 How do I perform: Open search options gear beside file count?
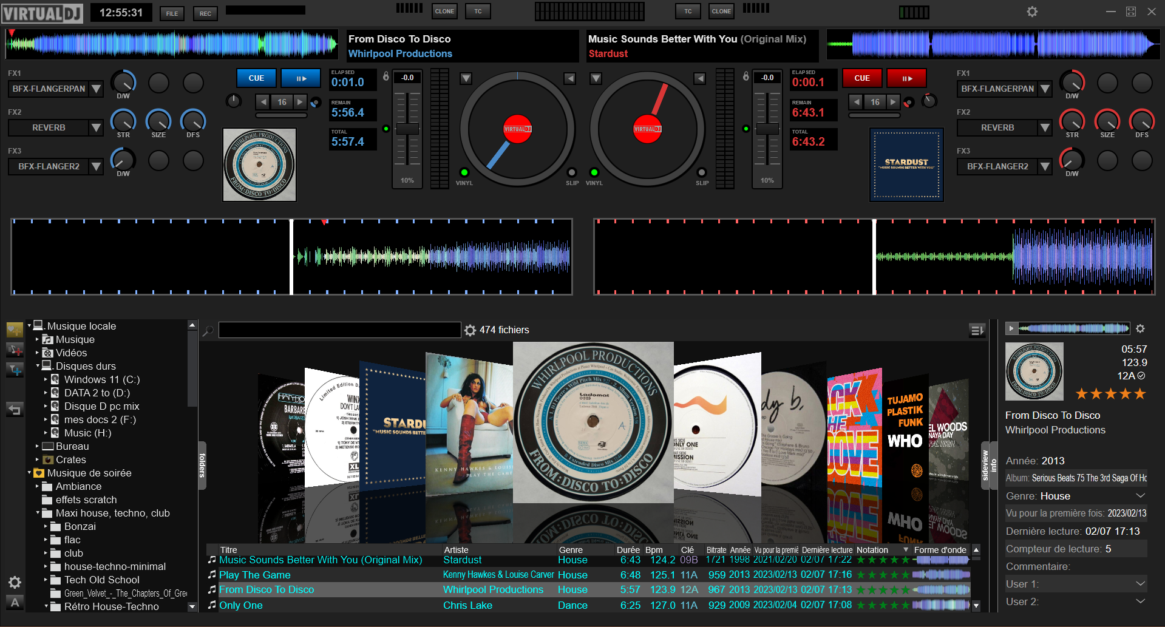tap(470, 330)
